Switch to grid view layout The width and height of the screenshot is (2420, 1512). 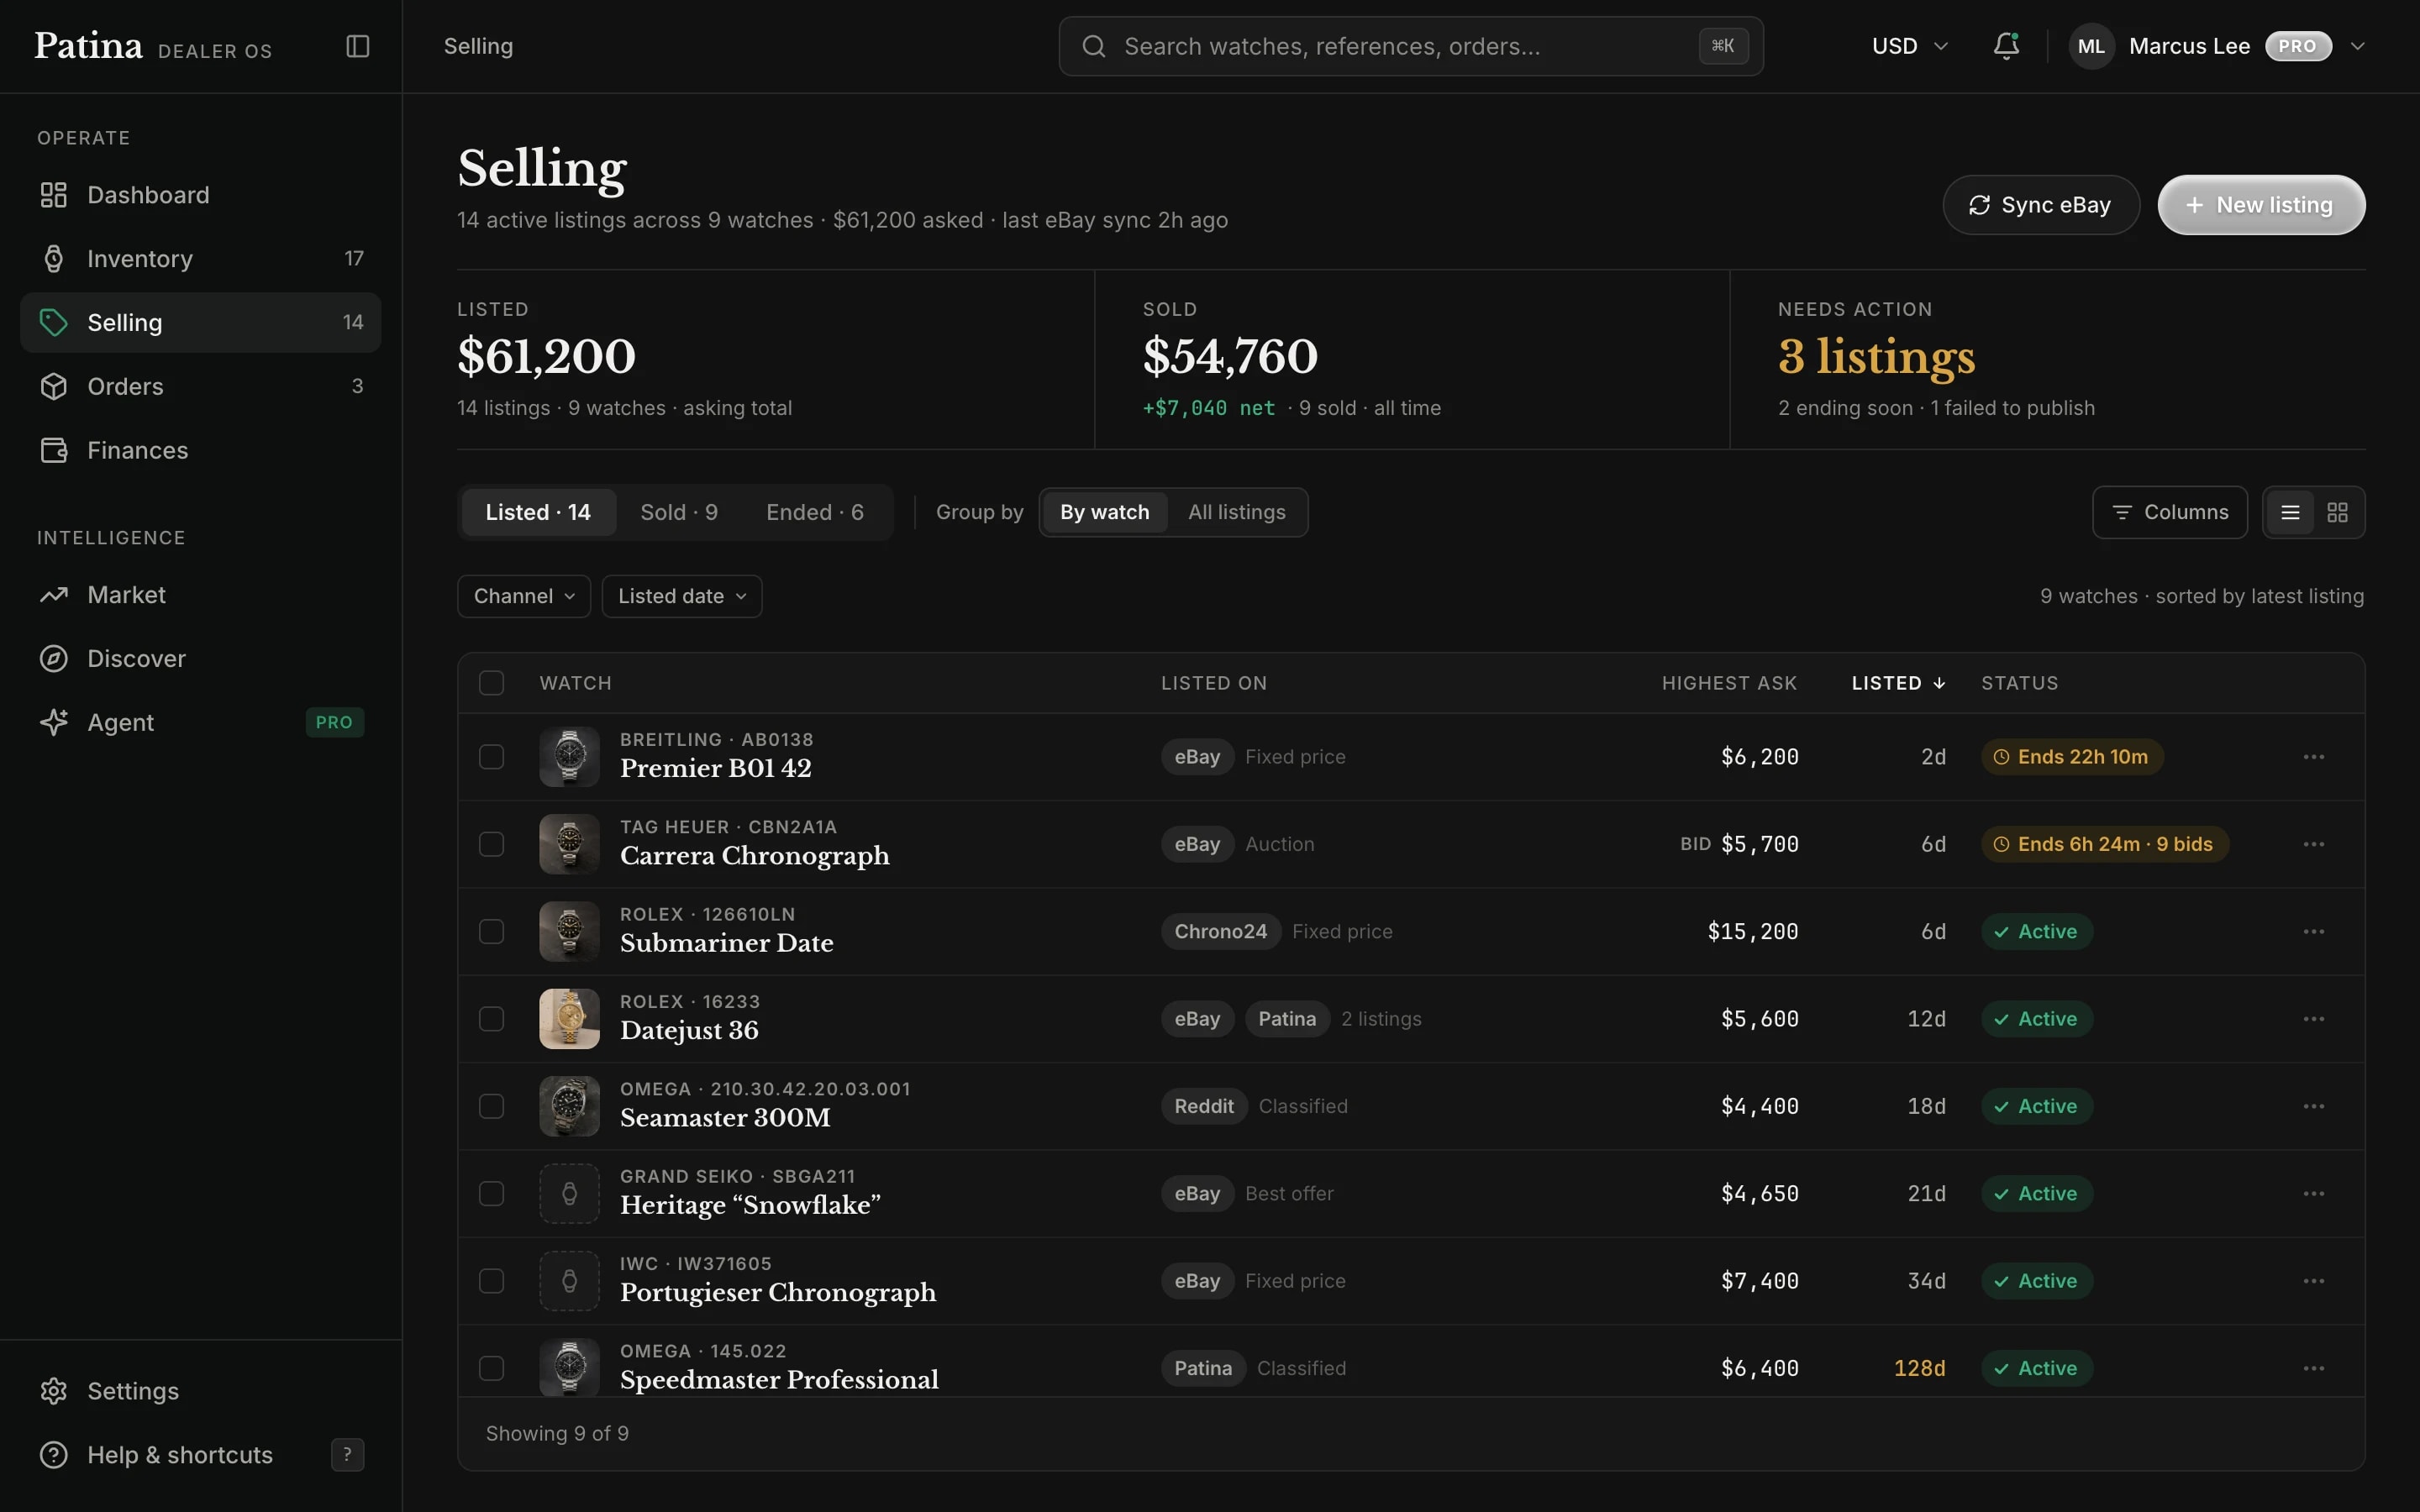(x=2337, y=513)
